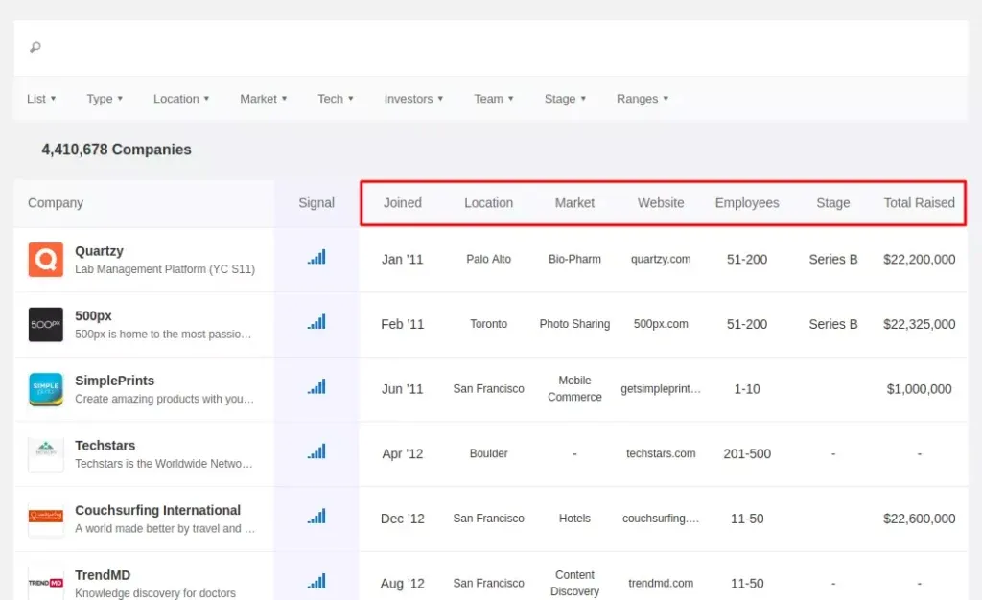Screen dimensions: 982x600
Task: Open the techstars.com link
Action: [x=661, y=453]
